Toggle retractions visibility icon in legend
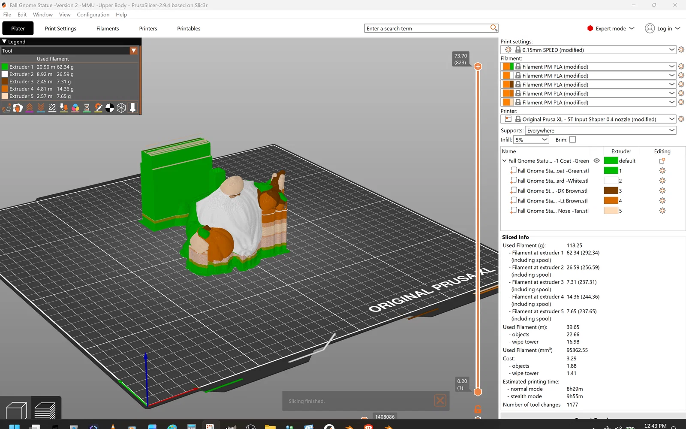Screen dimensions: 686x429 click(30, 108)
